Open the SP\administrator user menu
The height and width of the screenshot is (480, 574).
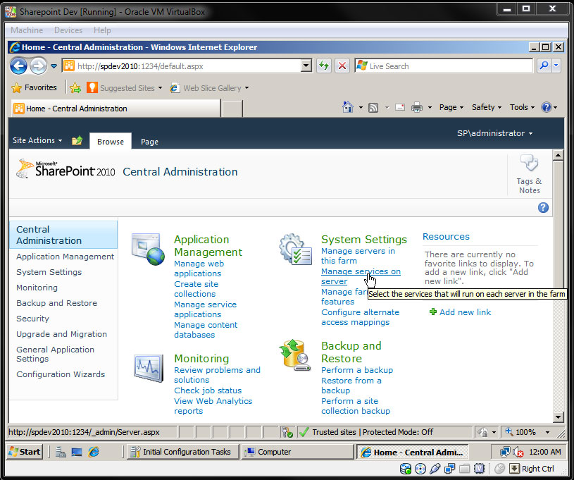click(494, 133)
